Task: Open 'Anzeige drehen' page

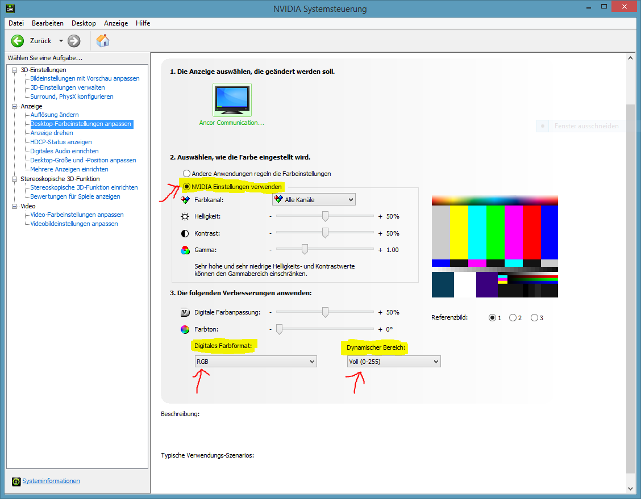Action: click(x=52, y=133)
